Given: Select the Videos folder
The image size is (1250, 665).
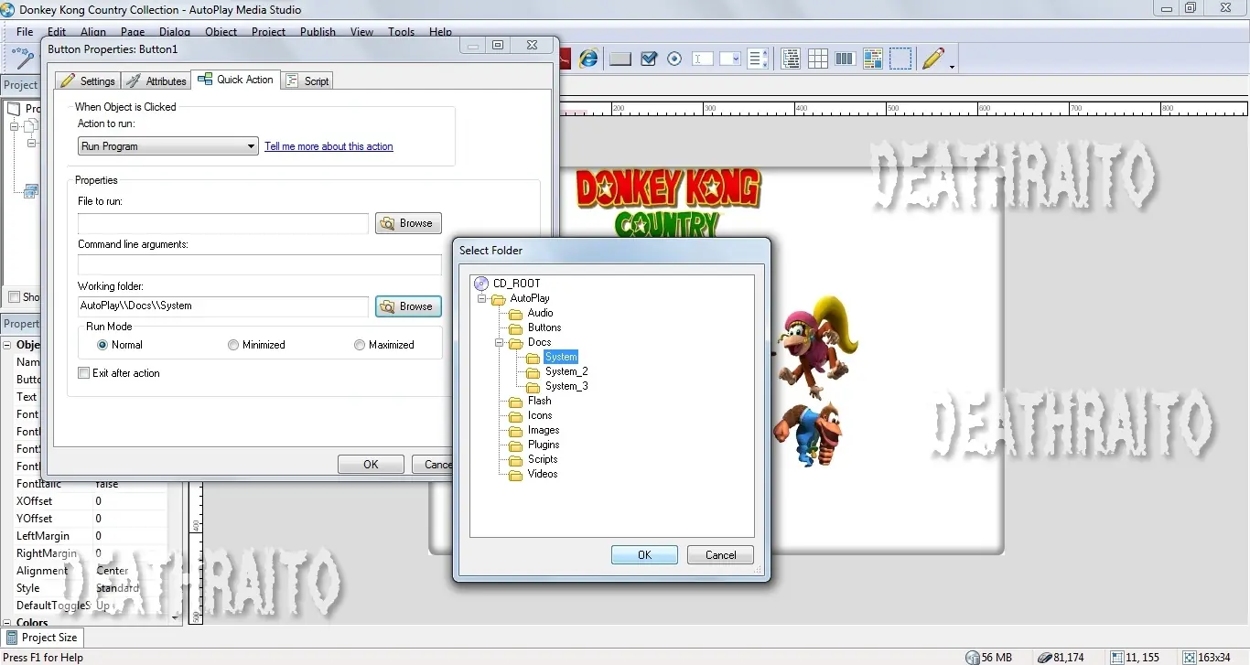Looking at the screenshot, I should (x=543, y=474).
